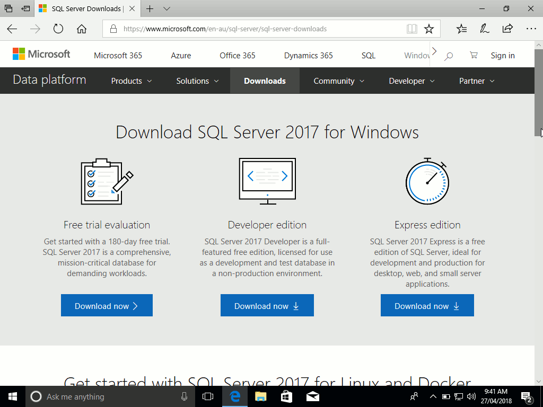This screenshot has height=407, width=543.
Task: Select the Downloads tab
Action: click(265, 81)
